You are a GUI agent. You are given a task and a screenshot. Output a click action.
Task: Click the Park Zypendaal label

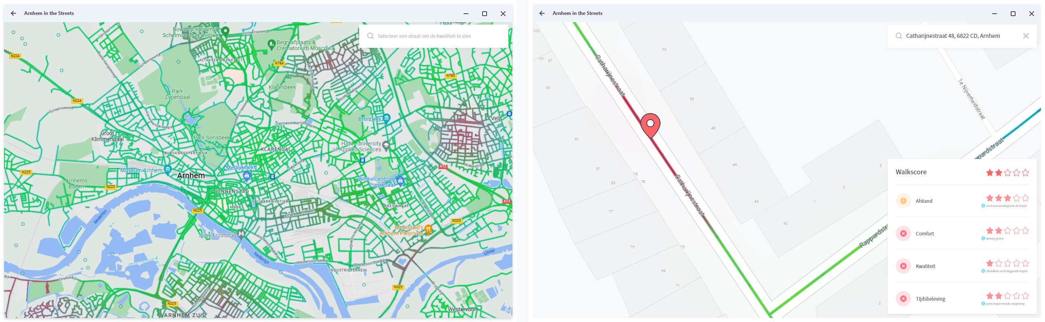(x=177, y=94)
